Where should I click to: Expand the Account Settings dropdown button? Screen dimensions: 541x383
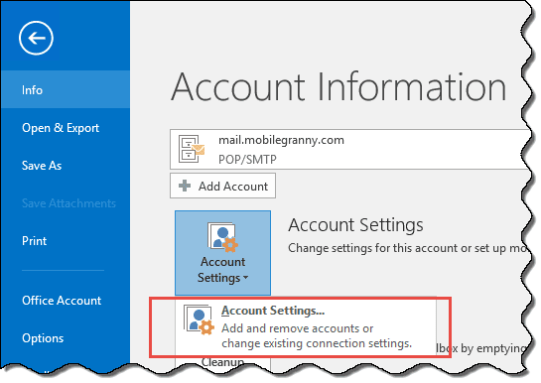click(x=222, y=253)
